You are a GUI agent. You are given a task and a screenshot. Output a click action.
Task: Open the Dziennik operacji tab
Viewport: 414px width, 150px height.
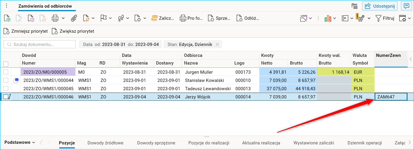pos(365,143)
